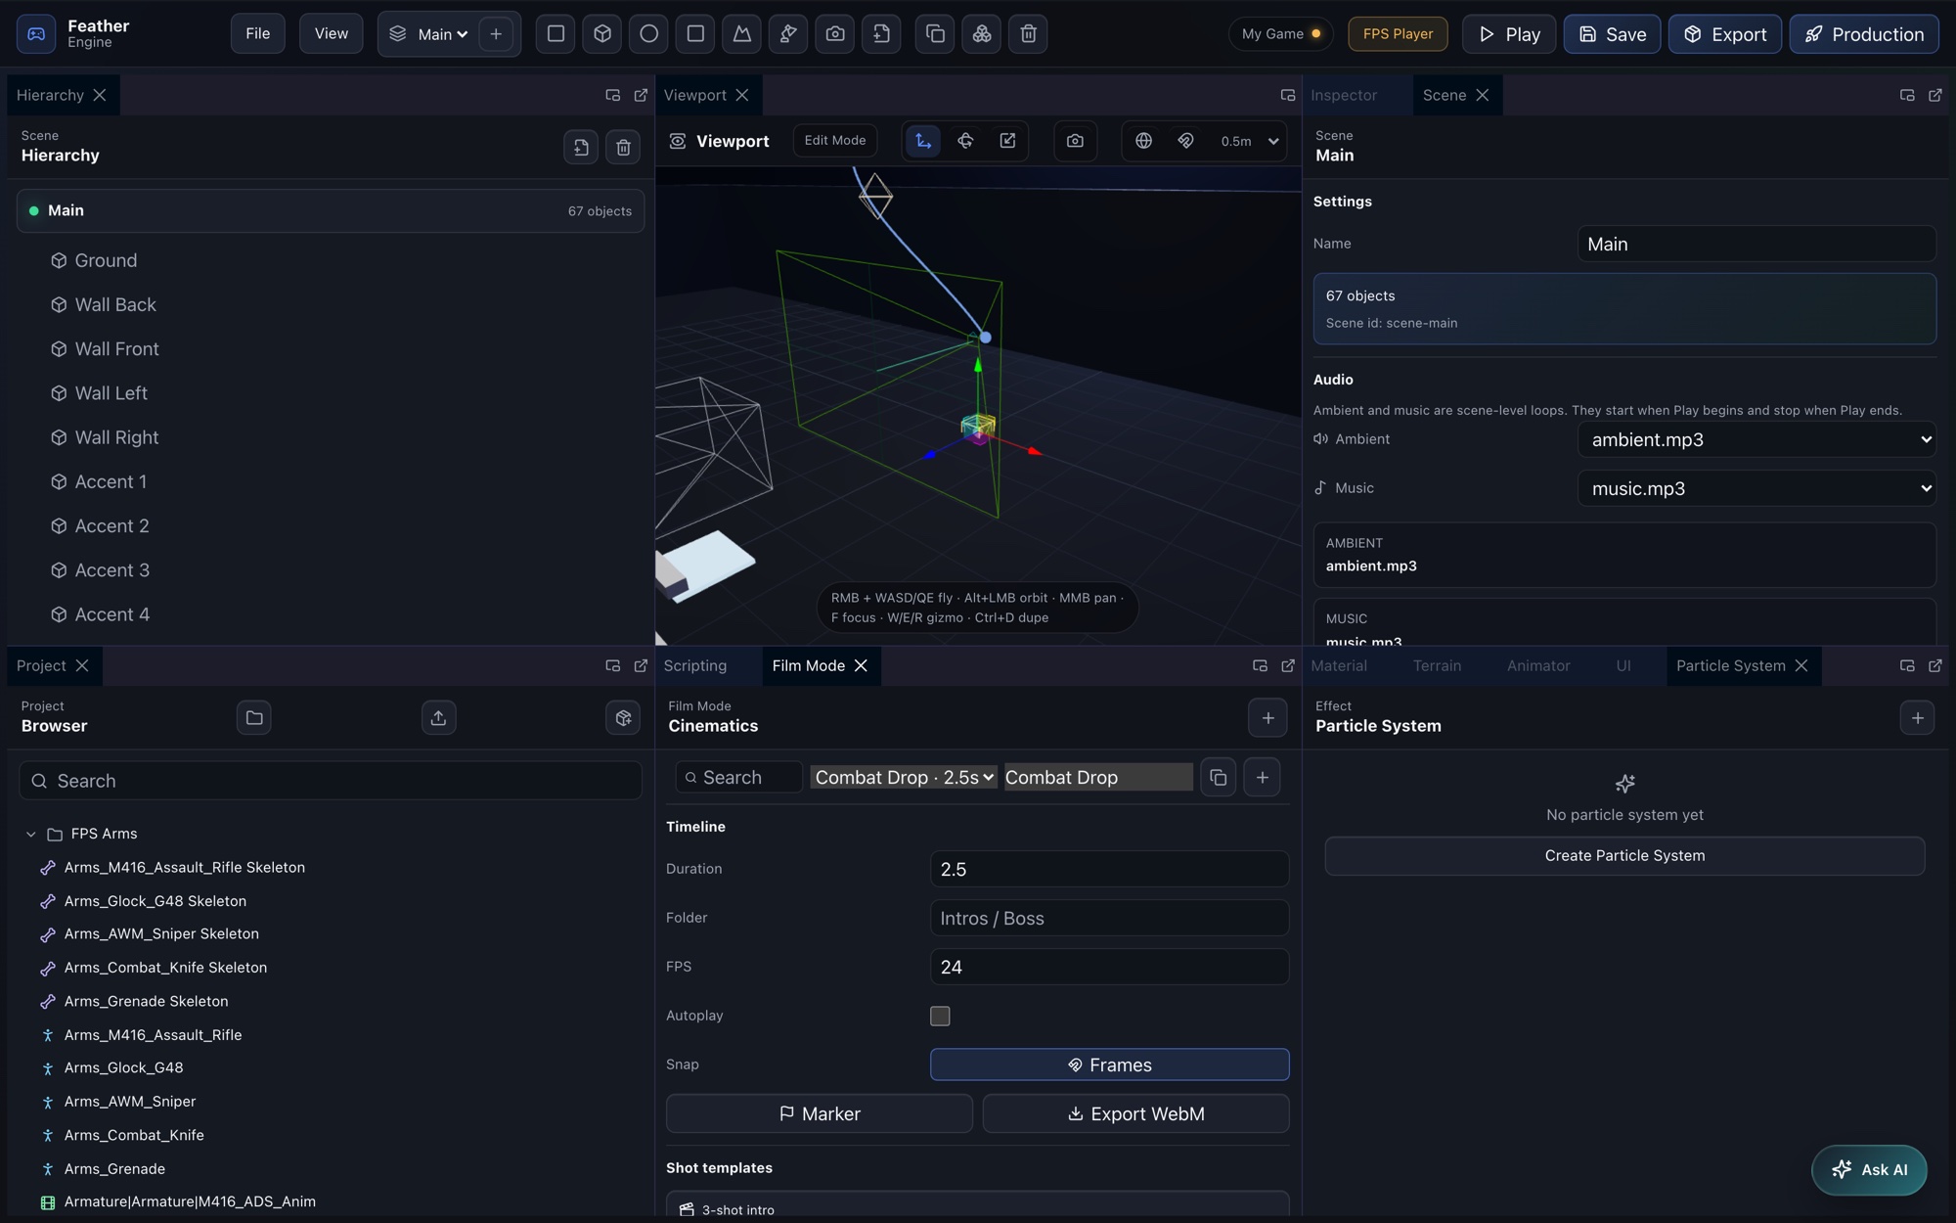Screen dimensions: 1956x1223
Task: Click the grouped cubes icon in top toolbar
Action: coord(982,34)
